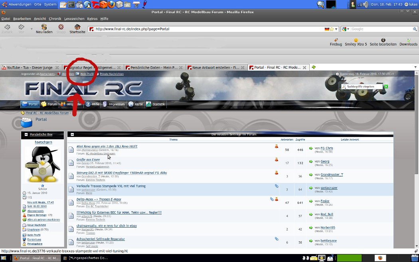Open Firebug from the toolbar

tap(336, 40)
